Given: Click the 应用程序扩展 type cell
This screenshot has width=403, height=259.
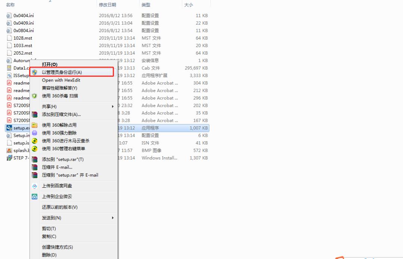Looking at the screenshot, I should pyautogui.click(x=154, y=75).
